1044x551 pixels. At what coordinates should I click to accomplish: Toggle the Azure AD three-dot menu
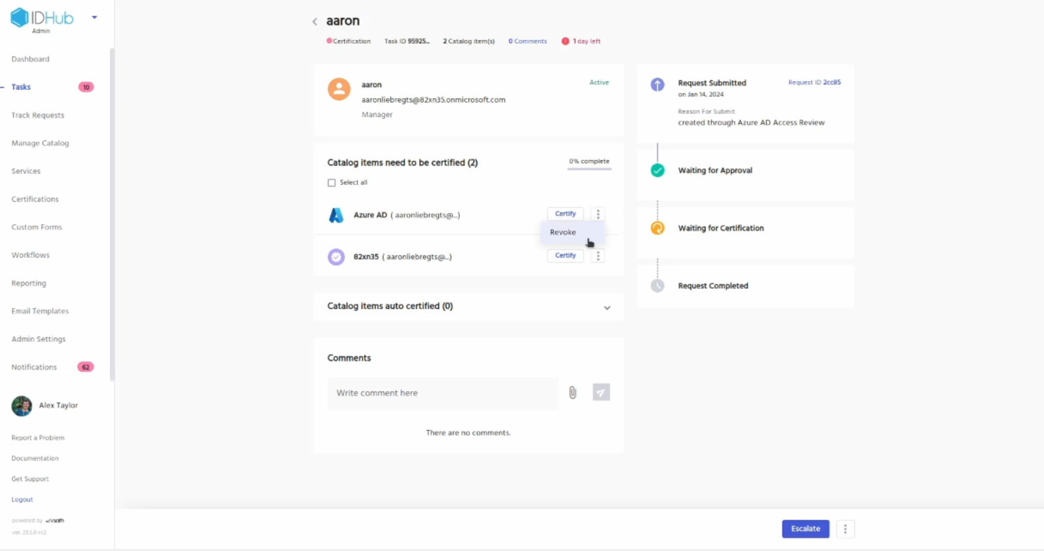[x=598, y=214]
